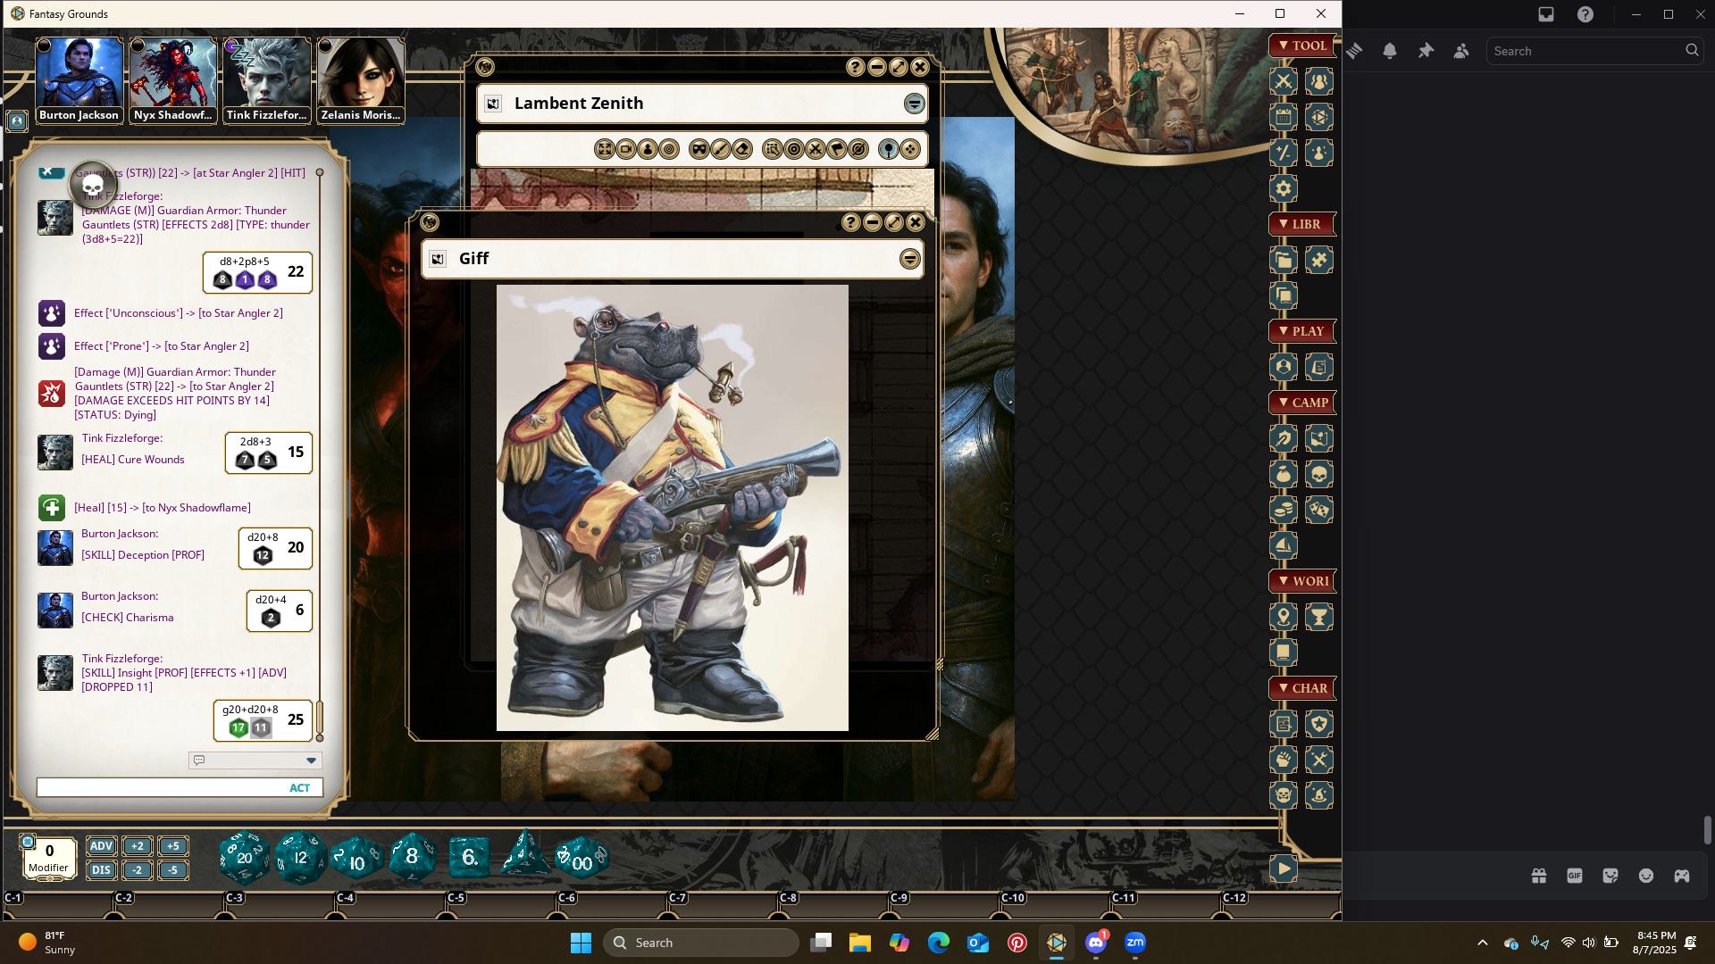Select the eraser tool in Lambent Zenith toolbar
This screenshot has width=1715, height=964.
742,150
